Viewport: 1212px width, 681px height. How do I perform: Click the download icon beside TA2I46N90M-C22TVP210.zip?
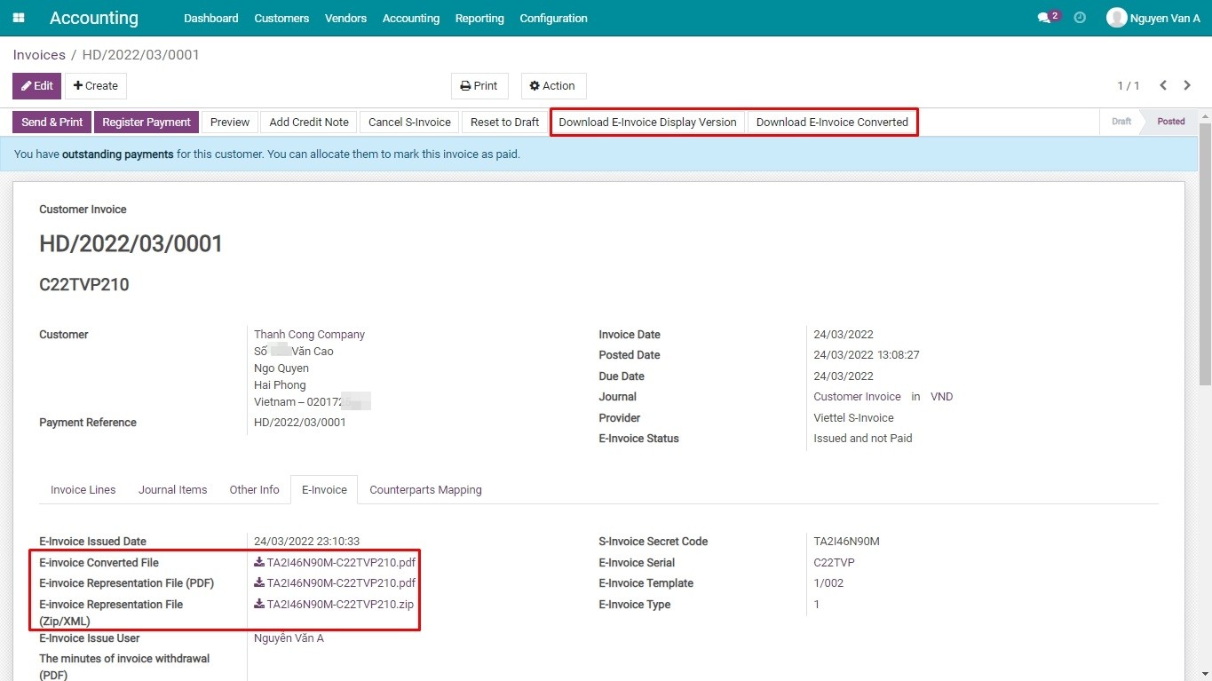click(x=259, y=605)
